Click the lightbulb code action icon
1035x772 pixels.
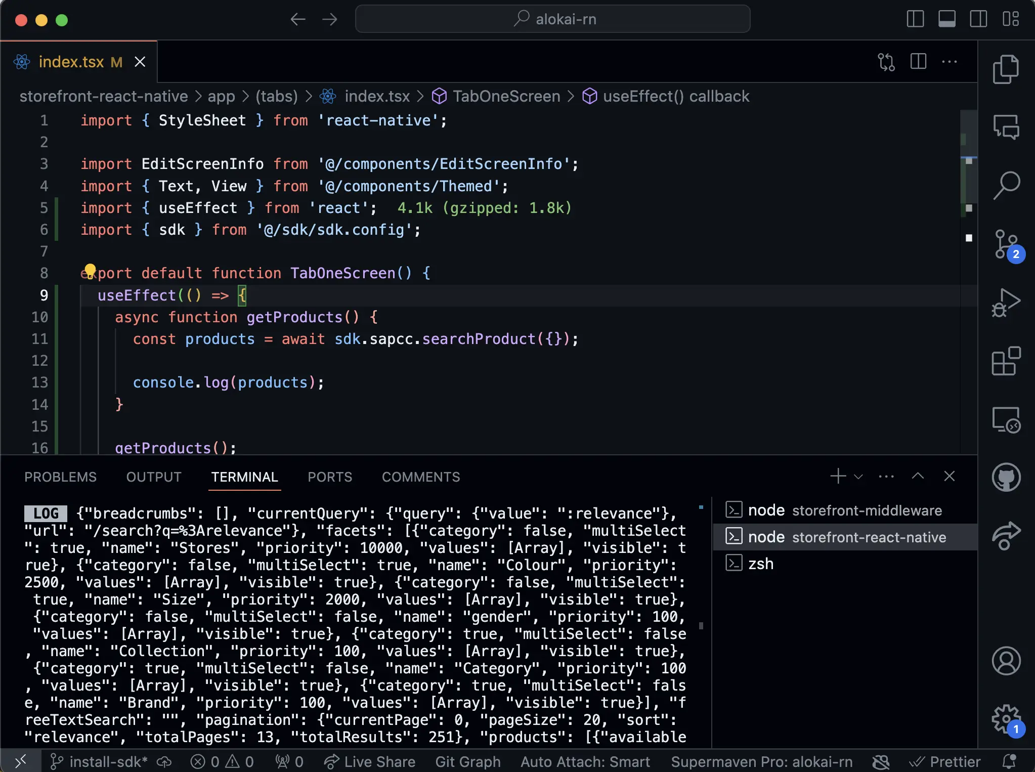[x=90, y=271]
